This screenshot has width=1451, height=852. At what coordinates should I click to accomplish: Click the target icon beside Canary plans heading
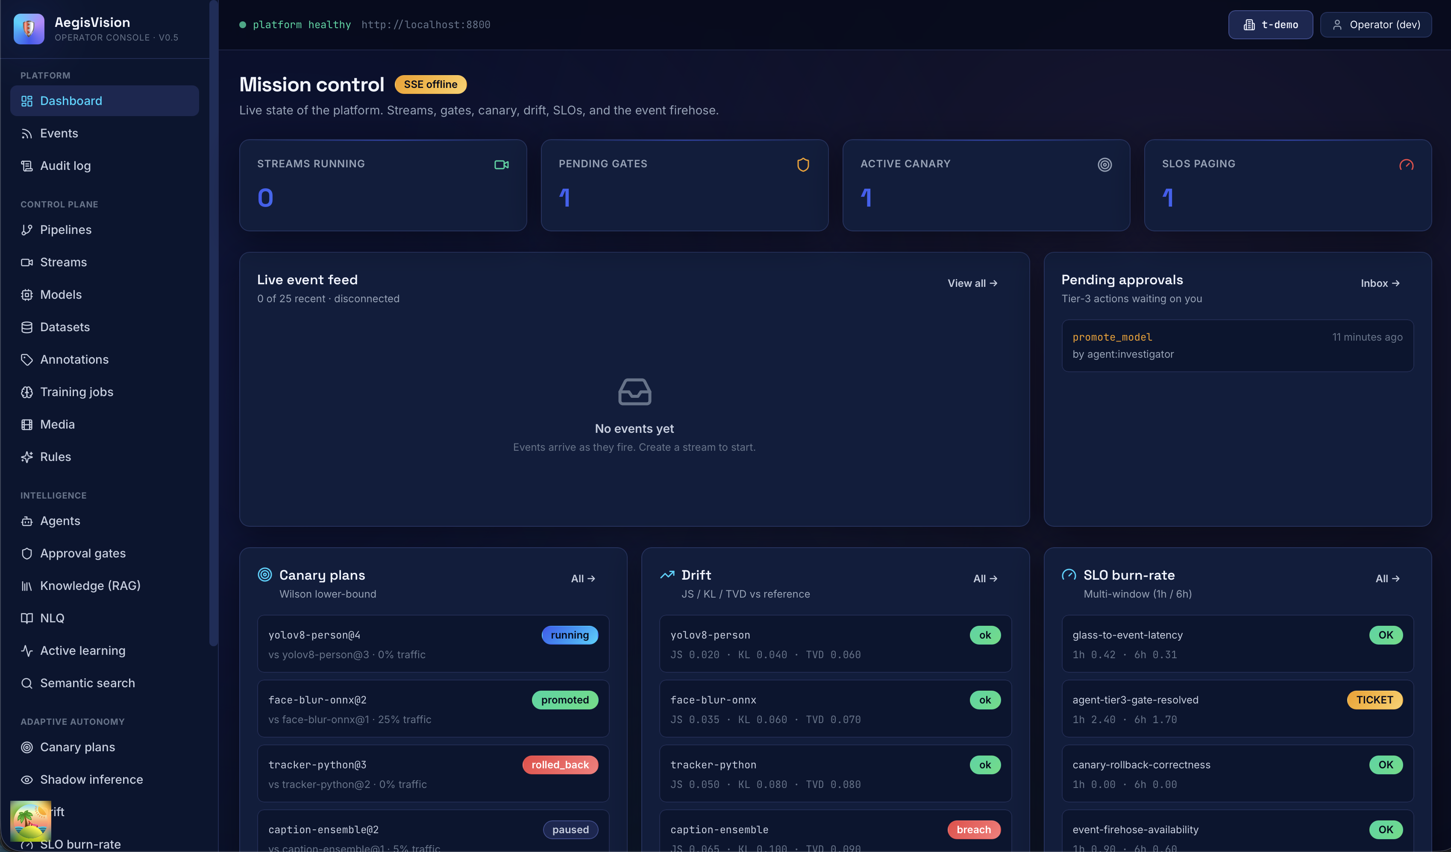pyautogui.click(x=264, y=575)
